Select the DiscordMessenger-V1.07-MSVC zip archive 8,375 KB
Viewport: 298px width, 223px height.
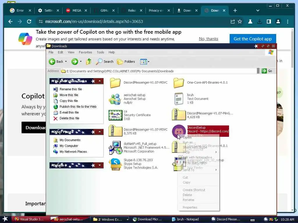115,131
